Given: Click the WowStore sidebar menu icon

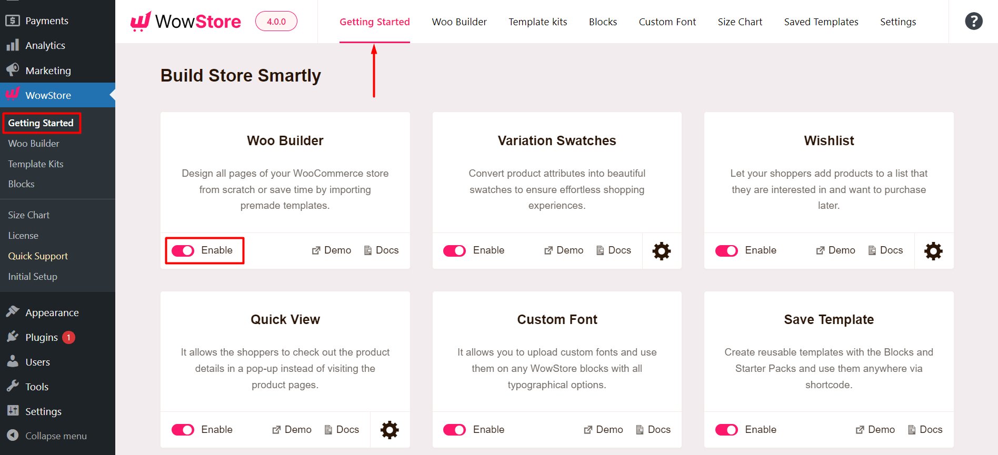Looking at the screenshot, I should (x=13, y=95).
